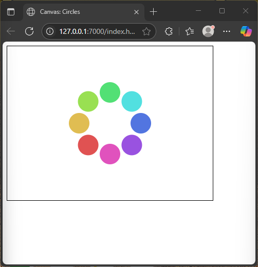Add this page to favorites star
The height and width of the screenshot is (267, 258).
(146, 31)
